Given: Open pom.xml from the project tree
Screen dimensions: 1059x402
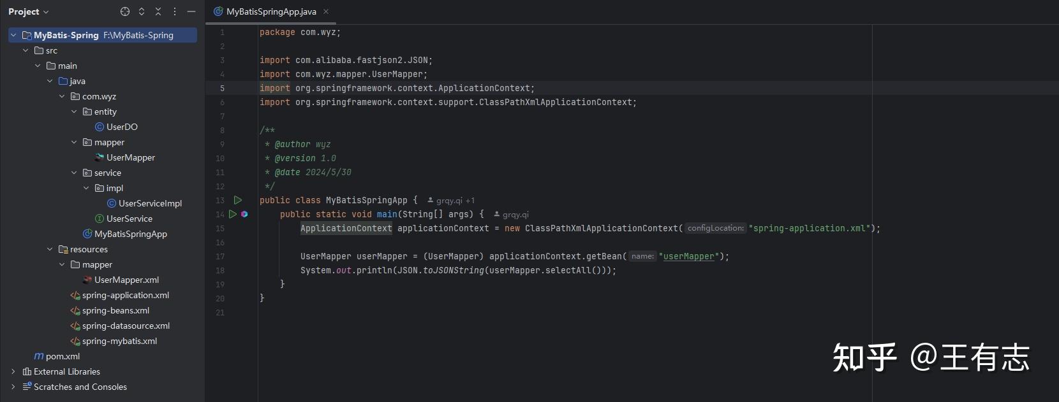Looking at the screenshot, I should pyautogui.click(x=63, y=356).
